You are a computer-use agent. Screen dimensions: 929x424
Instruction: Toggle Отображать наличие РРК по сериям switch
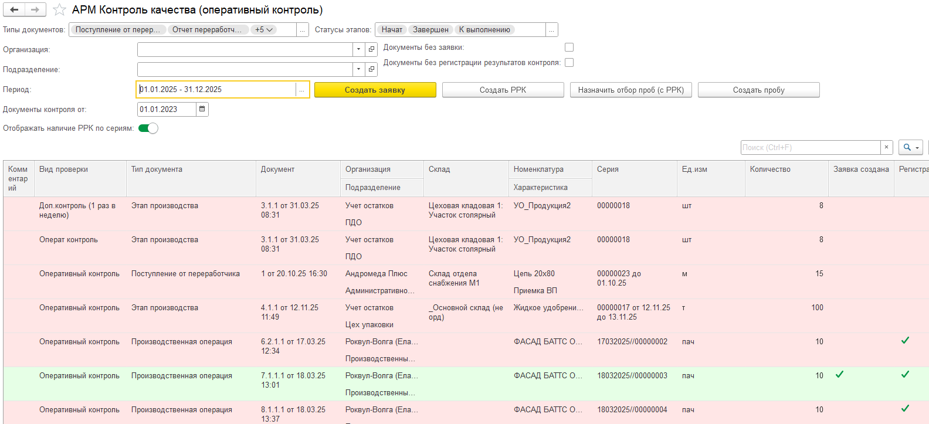pos(148,128)
